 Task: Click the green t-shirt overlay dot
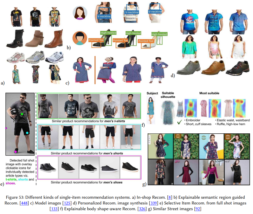(x=22, y=114)
